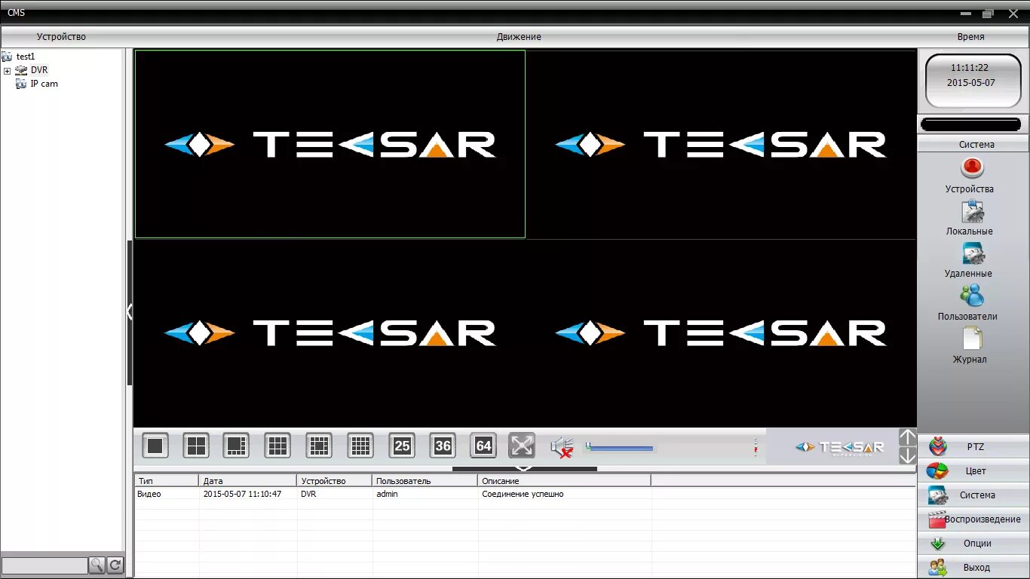Select the four-view layout button
The width and height of the screenshot is (1030, 579).
196,446
